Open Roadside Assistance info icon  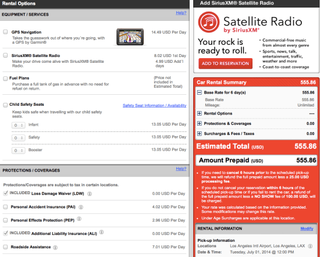point(55,248)
